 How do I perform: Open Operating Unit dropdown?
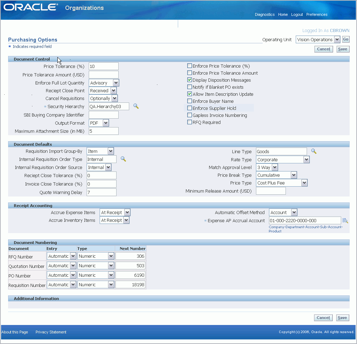click(318, 40)
